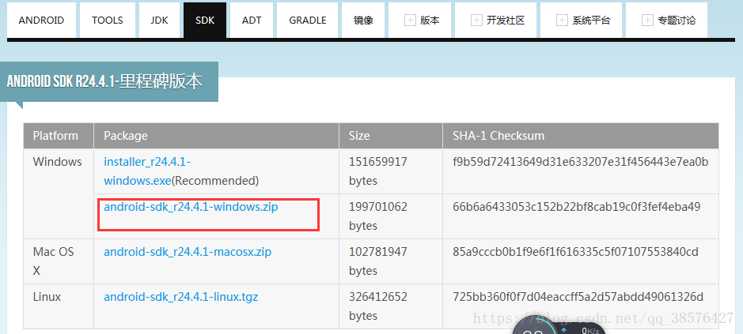Viewport: 743px width, 334px height.
Task: Open the 系统平台 menu tab
Action: (x=581, y=21)
